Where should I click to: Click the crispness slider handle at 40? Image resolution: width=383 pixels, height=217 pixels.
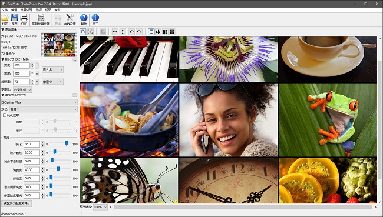[58, 169]
